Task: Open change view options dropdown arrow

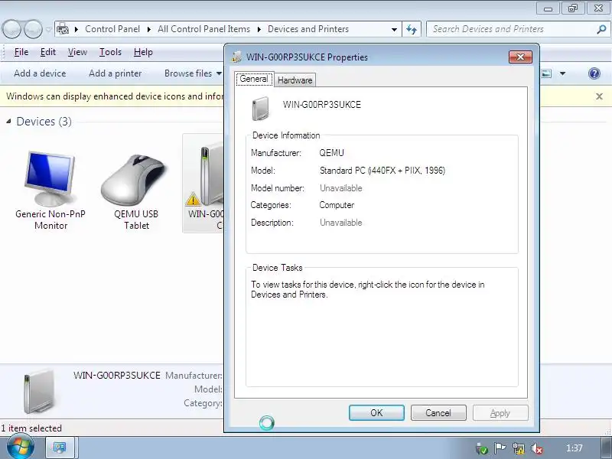Action: 562,73
